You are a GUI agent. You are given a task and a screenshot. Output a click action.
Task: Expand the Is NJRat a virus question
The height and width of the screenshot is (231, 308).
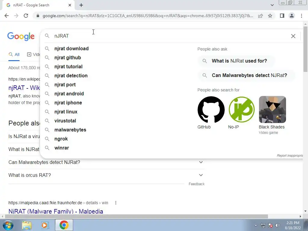(x=24, y=136)
